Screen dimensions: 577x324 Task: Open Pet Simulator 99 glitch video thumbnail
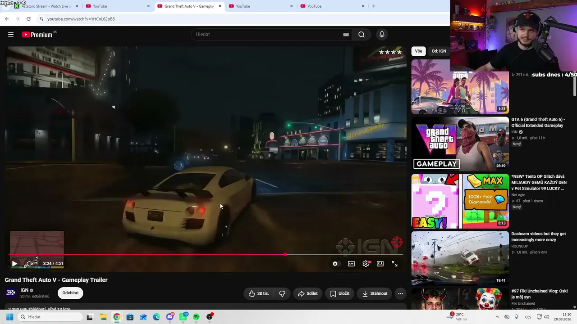pos(460,201)
